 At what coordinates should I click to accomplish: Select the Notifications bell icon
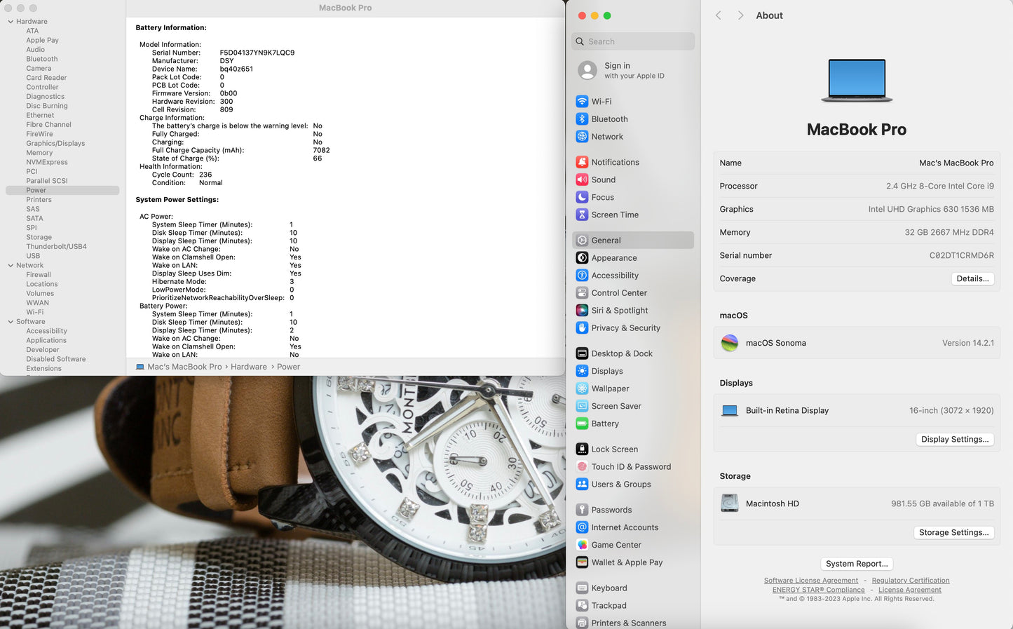point(582,162)
